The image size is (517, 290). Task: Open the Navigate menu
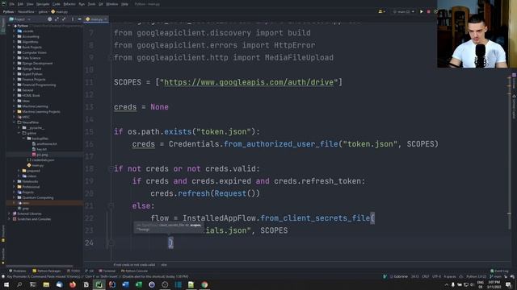pyautogui.click(x=43, y=4)
